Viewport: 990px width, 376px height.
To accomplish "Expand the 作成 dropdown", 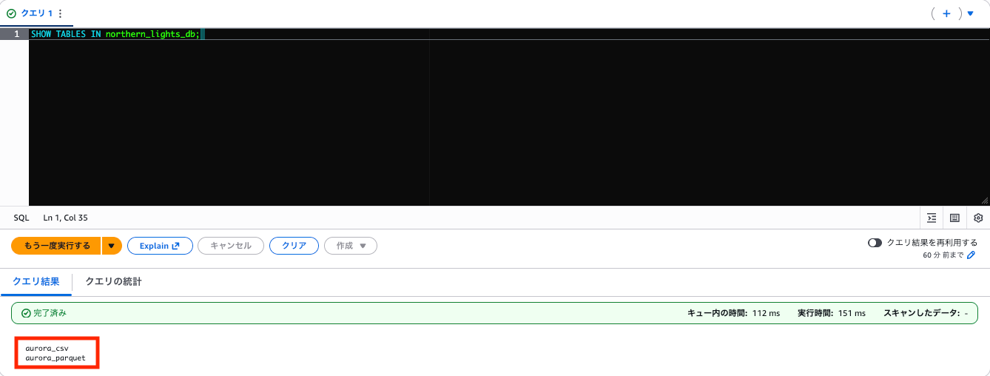I will click(351, 246).
